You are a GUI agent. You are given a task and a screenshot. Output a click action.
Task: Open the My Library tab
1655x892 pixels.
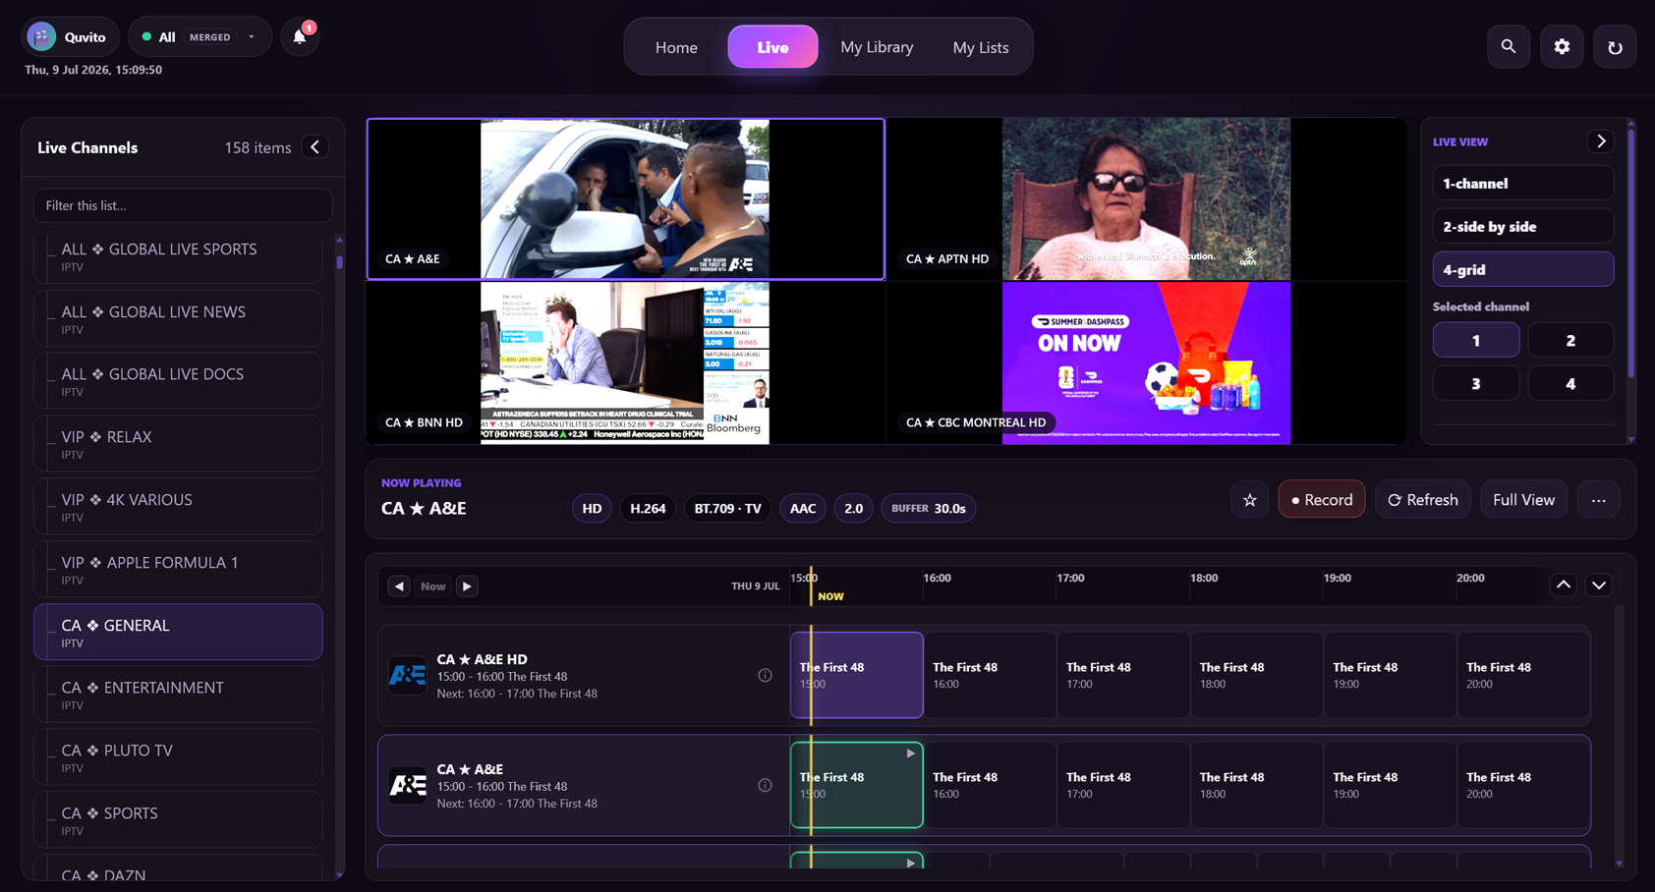pyautogui.click(x=877, y=47)
